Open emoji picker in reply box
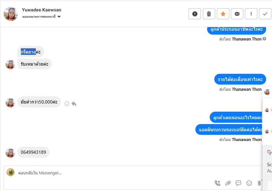Image resolution: width=272 pixels, height=191 pixels. (249, 183)
